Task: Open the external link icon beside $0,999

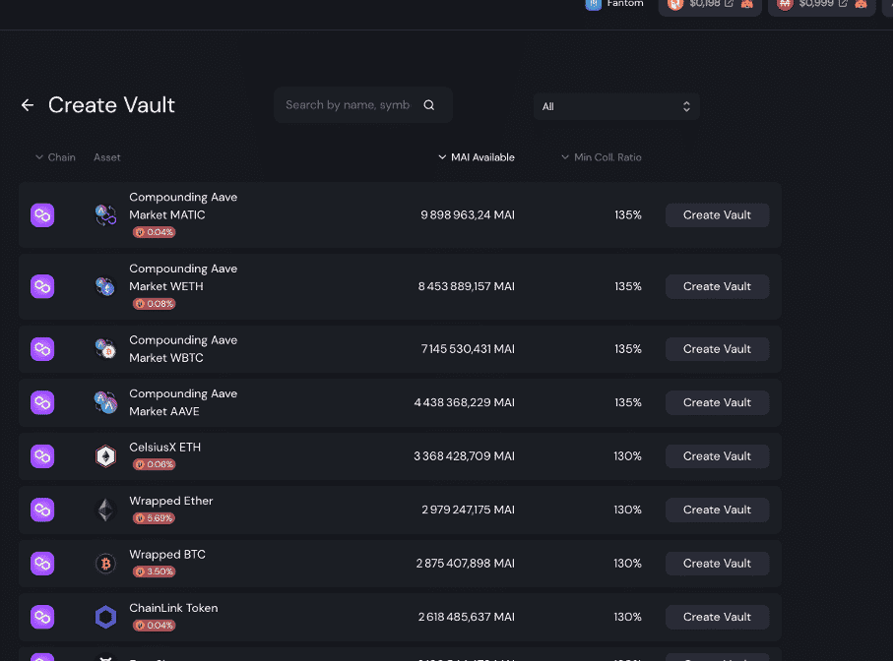Action: pos(843,3)
